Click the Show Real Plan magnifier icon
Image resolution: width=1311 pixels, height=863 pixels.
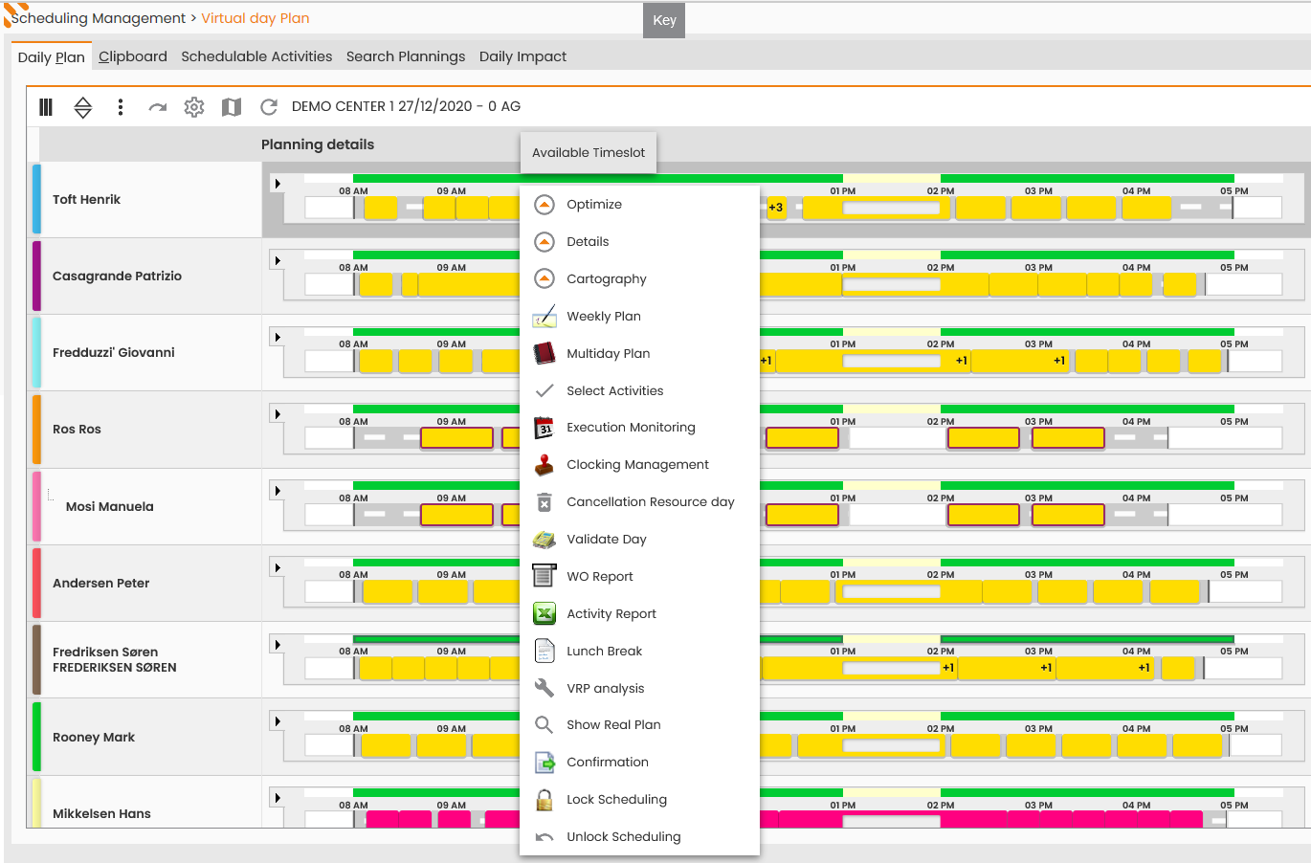pyautogui.click(x=544, y=725)
